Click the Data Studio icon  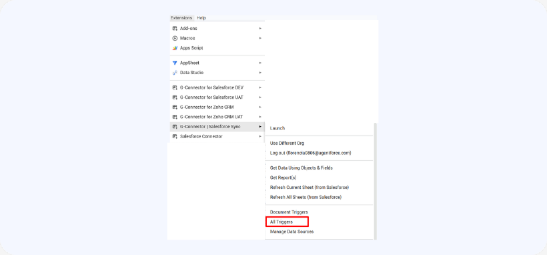click(175, 73)
